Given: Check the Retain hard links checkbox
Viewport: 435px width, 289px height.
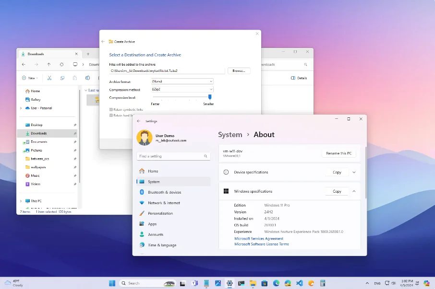Looking at the screenshot, I should click(110, 115).
